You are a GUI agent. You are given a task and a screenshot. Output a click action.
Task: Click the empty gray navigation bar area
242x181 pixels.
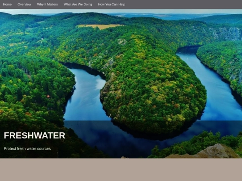click(x=184, y=4)
